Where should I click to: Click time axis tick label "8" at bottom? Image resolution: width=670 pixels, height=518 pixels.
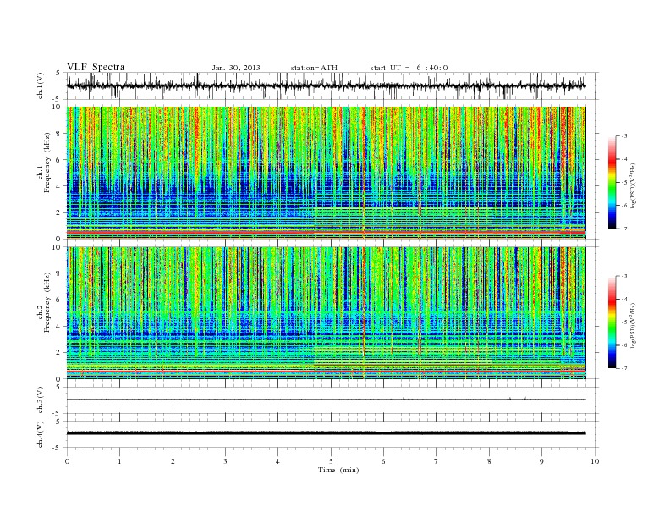[489, 461]
